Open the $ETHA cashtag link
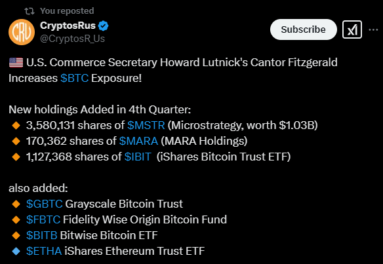This screenshot has width=383, height=264. pyautogui.click(x=44, y=251)
